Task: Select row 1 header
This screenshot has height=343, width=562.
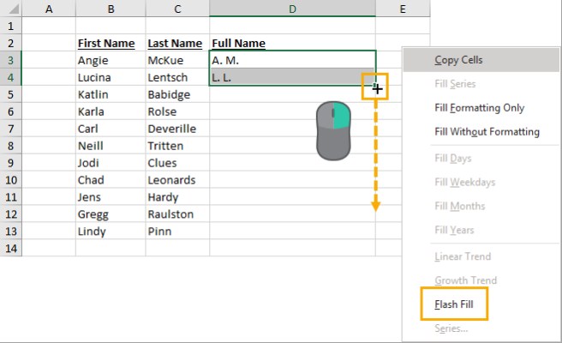Action: [11, 26]
